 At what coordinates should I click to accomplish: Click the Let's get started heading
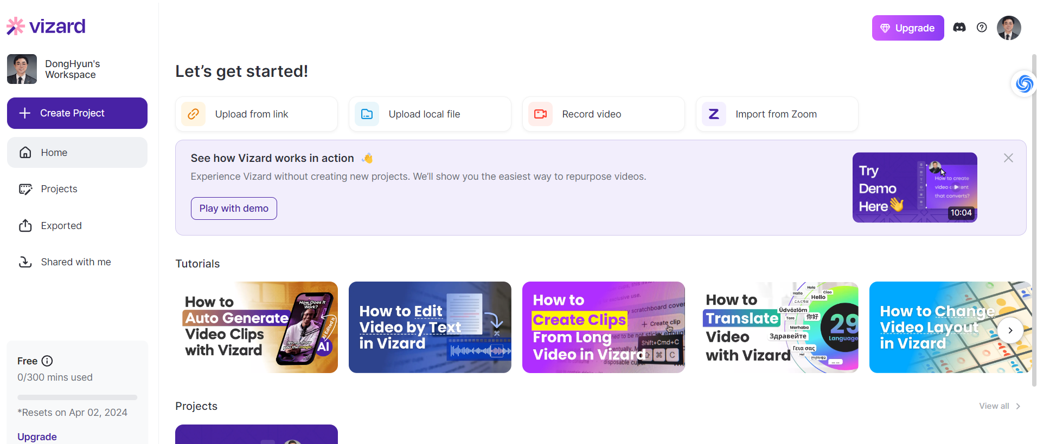click(x=242, y=71)
